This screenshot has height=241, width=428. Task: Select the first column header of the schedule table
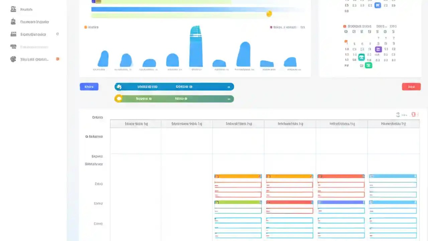point(136,124)
